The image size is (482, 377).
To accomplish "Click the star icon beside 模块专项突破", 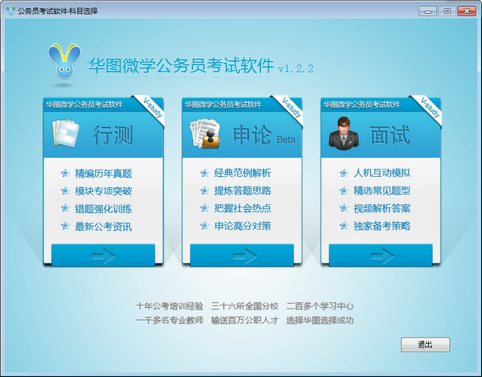I will click(x=65, y=191).
